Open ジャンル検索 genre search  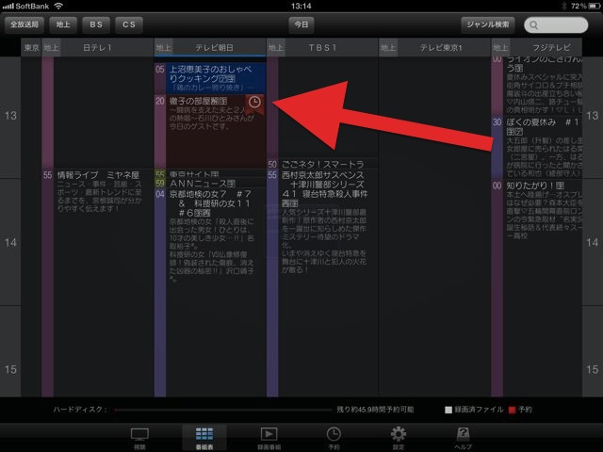click(x=488, y=24)
